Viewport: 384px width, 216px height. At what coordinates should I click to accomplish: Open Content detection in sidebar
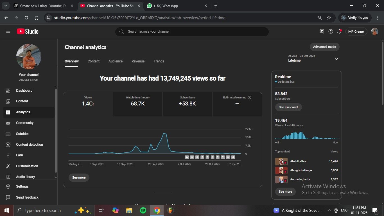(29, 145)
